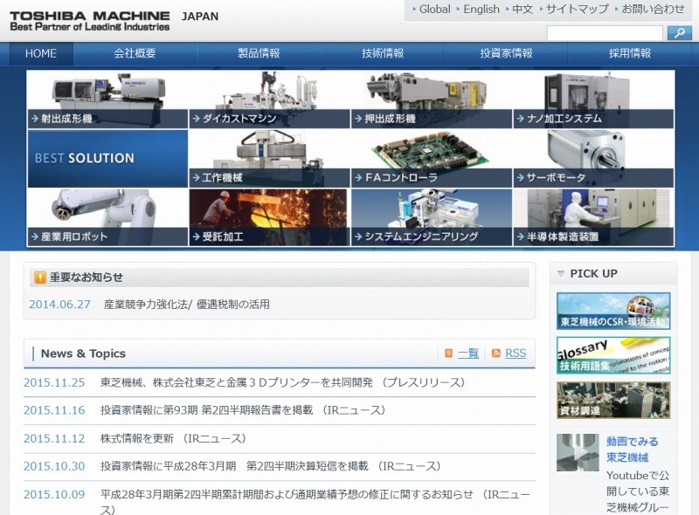Click the list icon beside 一覧
The image size is (699, 515).
(x=448, y=354)
